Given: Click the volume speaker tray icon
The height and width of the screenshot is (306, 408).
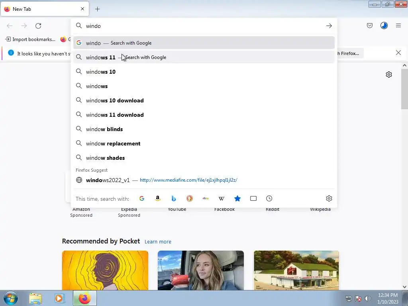Looking at the screenshot, I should tap(368, 298).
